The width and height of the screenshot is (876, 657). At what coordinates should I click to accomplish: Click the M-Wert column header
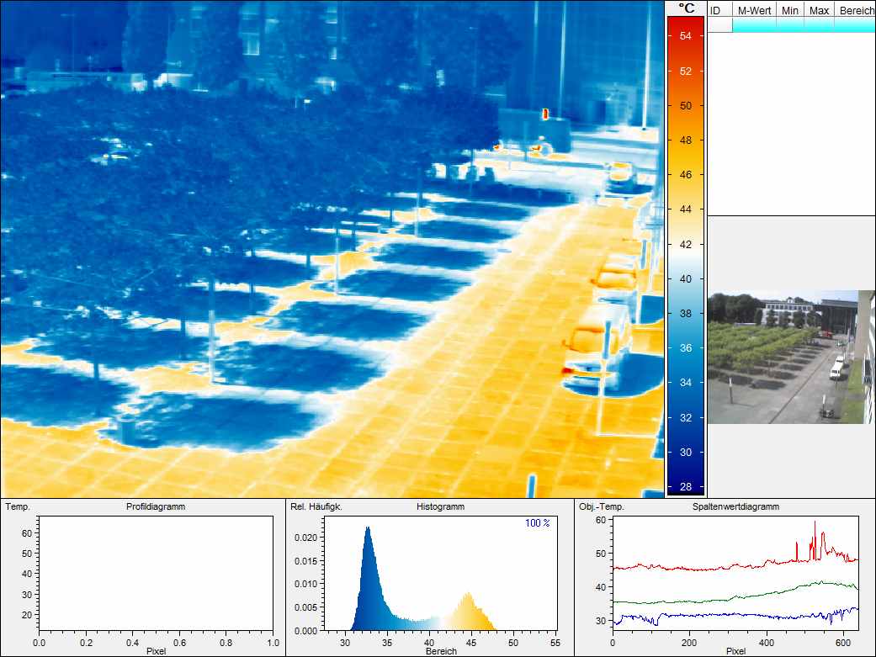(754, 10)
